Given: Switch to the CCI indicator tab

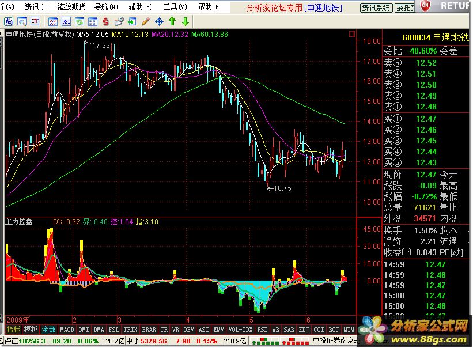Looking at the screenshot, I should [x=319, y=330].
